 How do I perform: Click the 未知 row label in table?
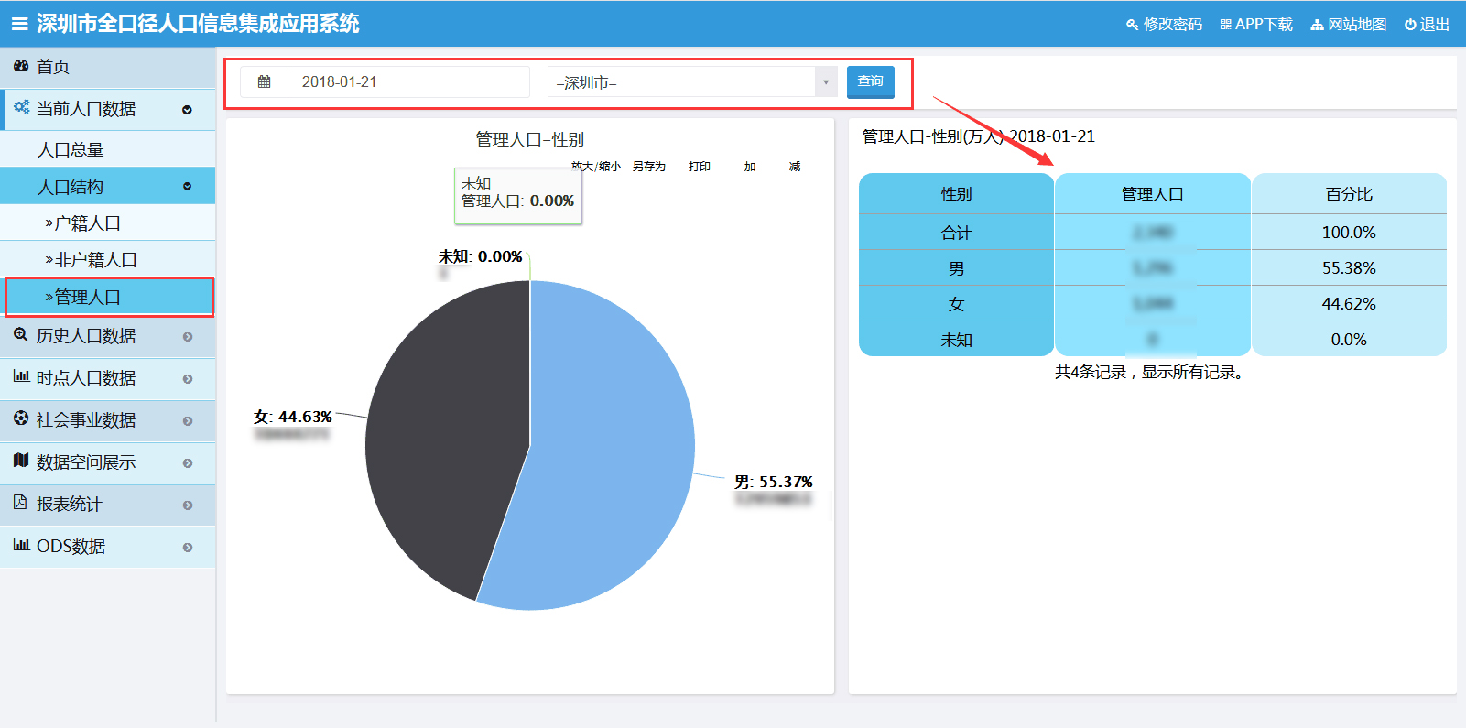click(x=956, y=340)
